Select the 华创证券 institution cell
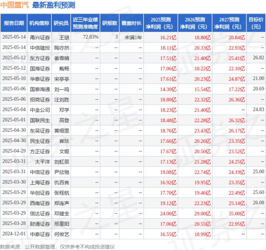The image size is (266, 250). click(40, 193)
